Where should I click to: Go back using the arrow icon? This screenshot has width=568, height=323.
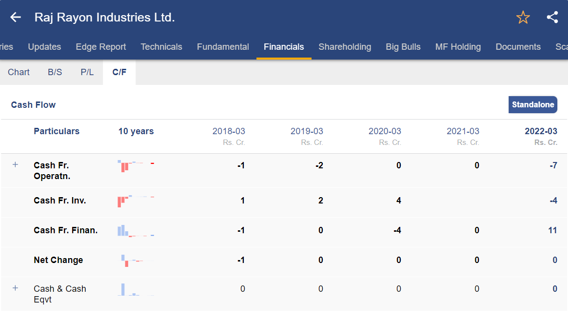[x=16, y=17]
